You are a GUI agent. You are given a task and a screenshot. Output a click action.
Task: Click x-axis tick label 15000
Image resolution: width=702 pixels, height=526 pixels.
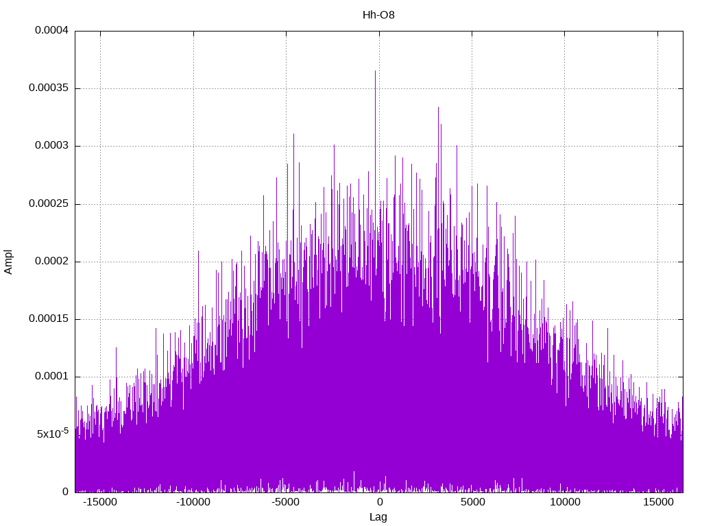click(658, 502)
